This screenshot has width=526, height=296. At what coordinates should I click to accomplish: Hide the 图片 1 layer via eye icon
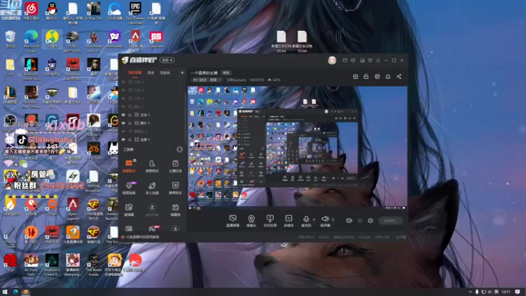[124, 123]
